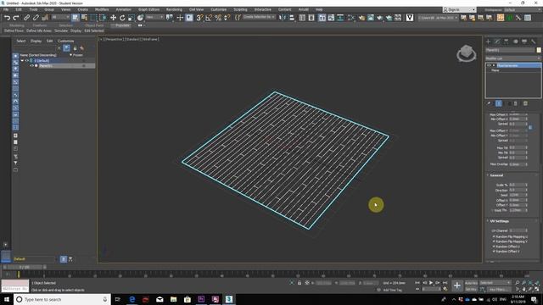This screenshot has height=305, width=543.
Task: Collapse the UV Settings rollout
Action: point(499,221)
